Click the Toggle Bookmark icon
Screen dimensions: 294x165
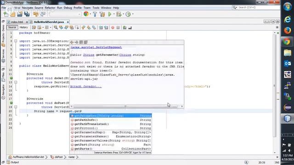pyautogui.click(x=94, y=27)
